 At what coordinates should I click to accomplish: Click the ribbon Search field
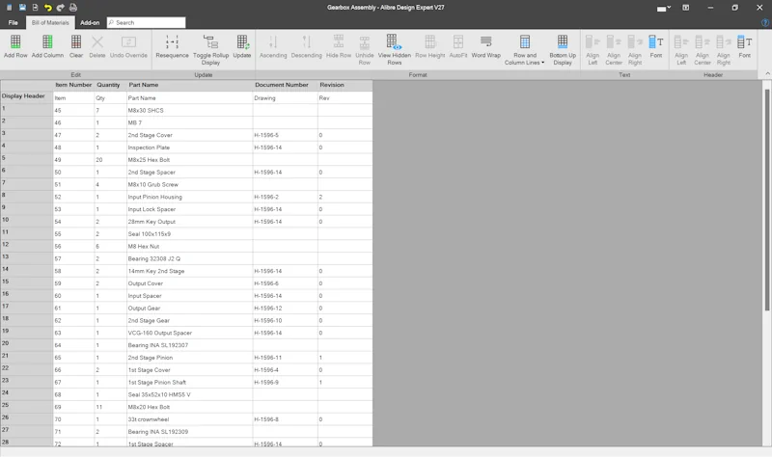(x=147, y=22)
